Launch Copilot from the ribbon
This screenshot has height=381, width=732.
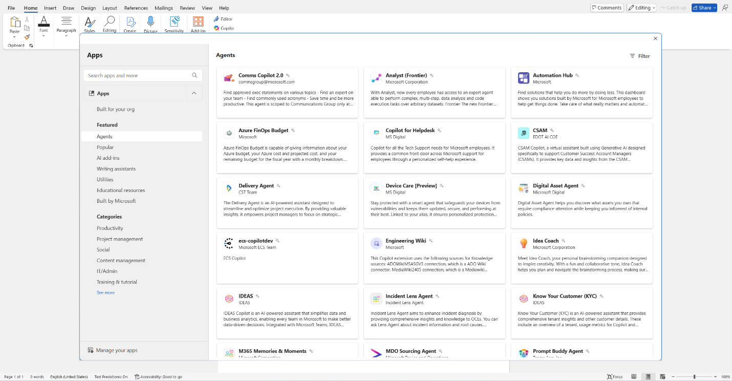coord(224,28)
